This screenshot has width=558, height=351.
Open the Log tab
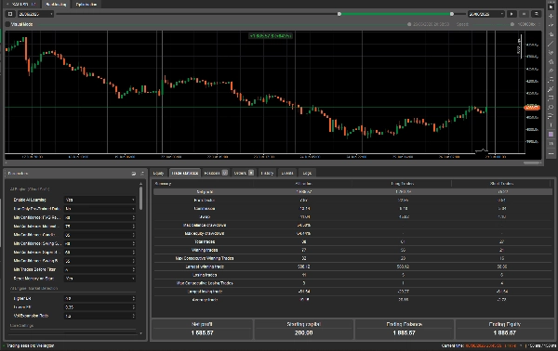[x=307, y=173]
